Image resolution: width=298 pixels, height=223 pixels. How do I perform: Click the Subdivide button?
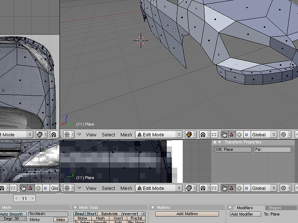(110, 214)
